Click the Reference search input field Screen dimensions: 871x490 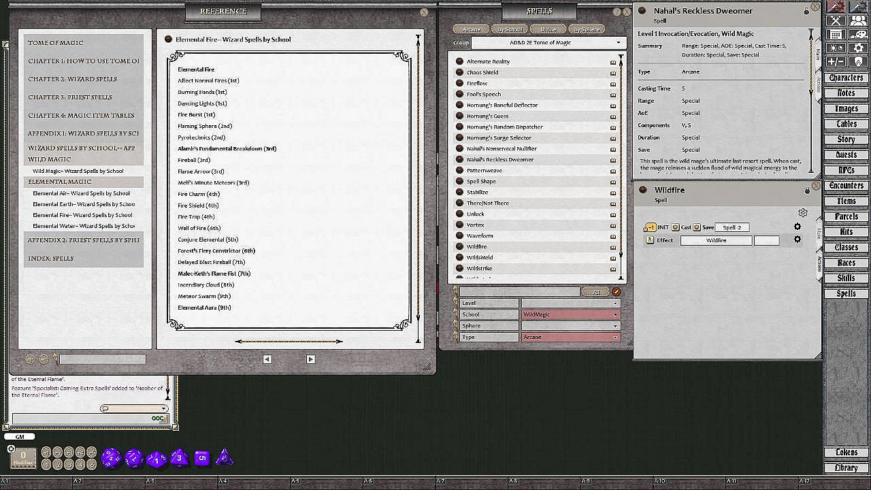pyautogui.click(x=103, y=359)
